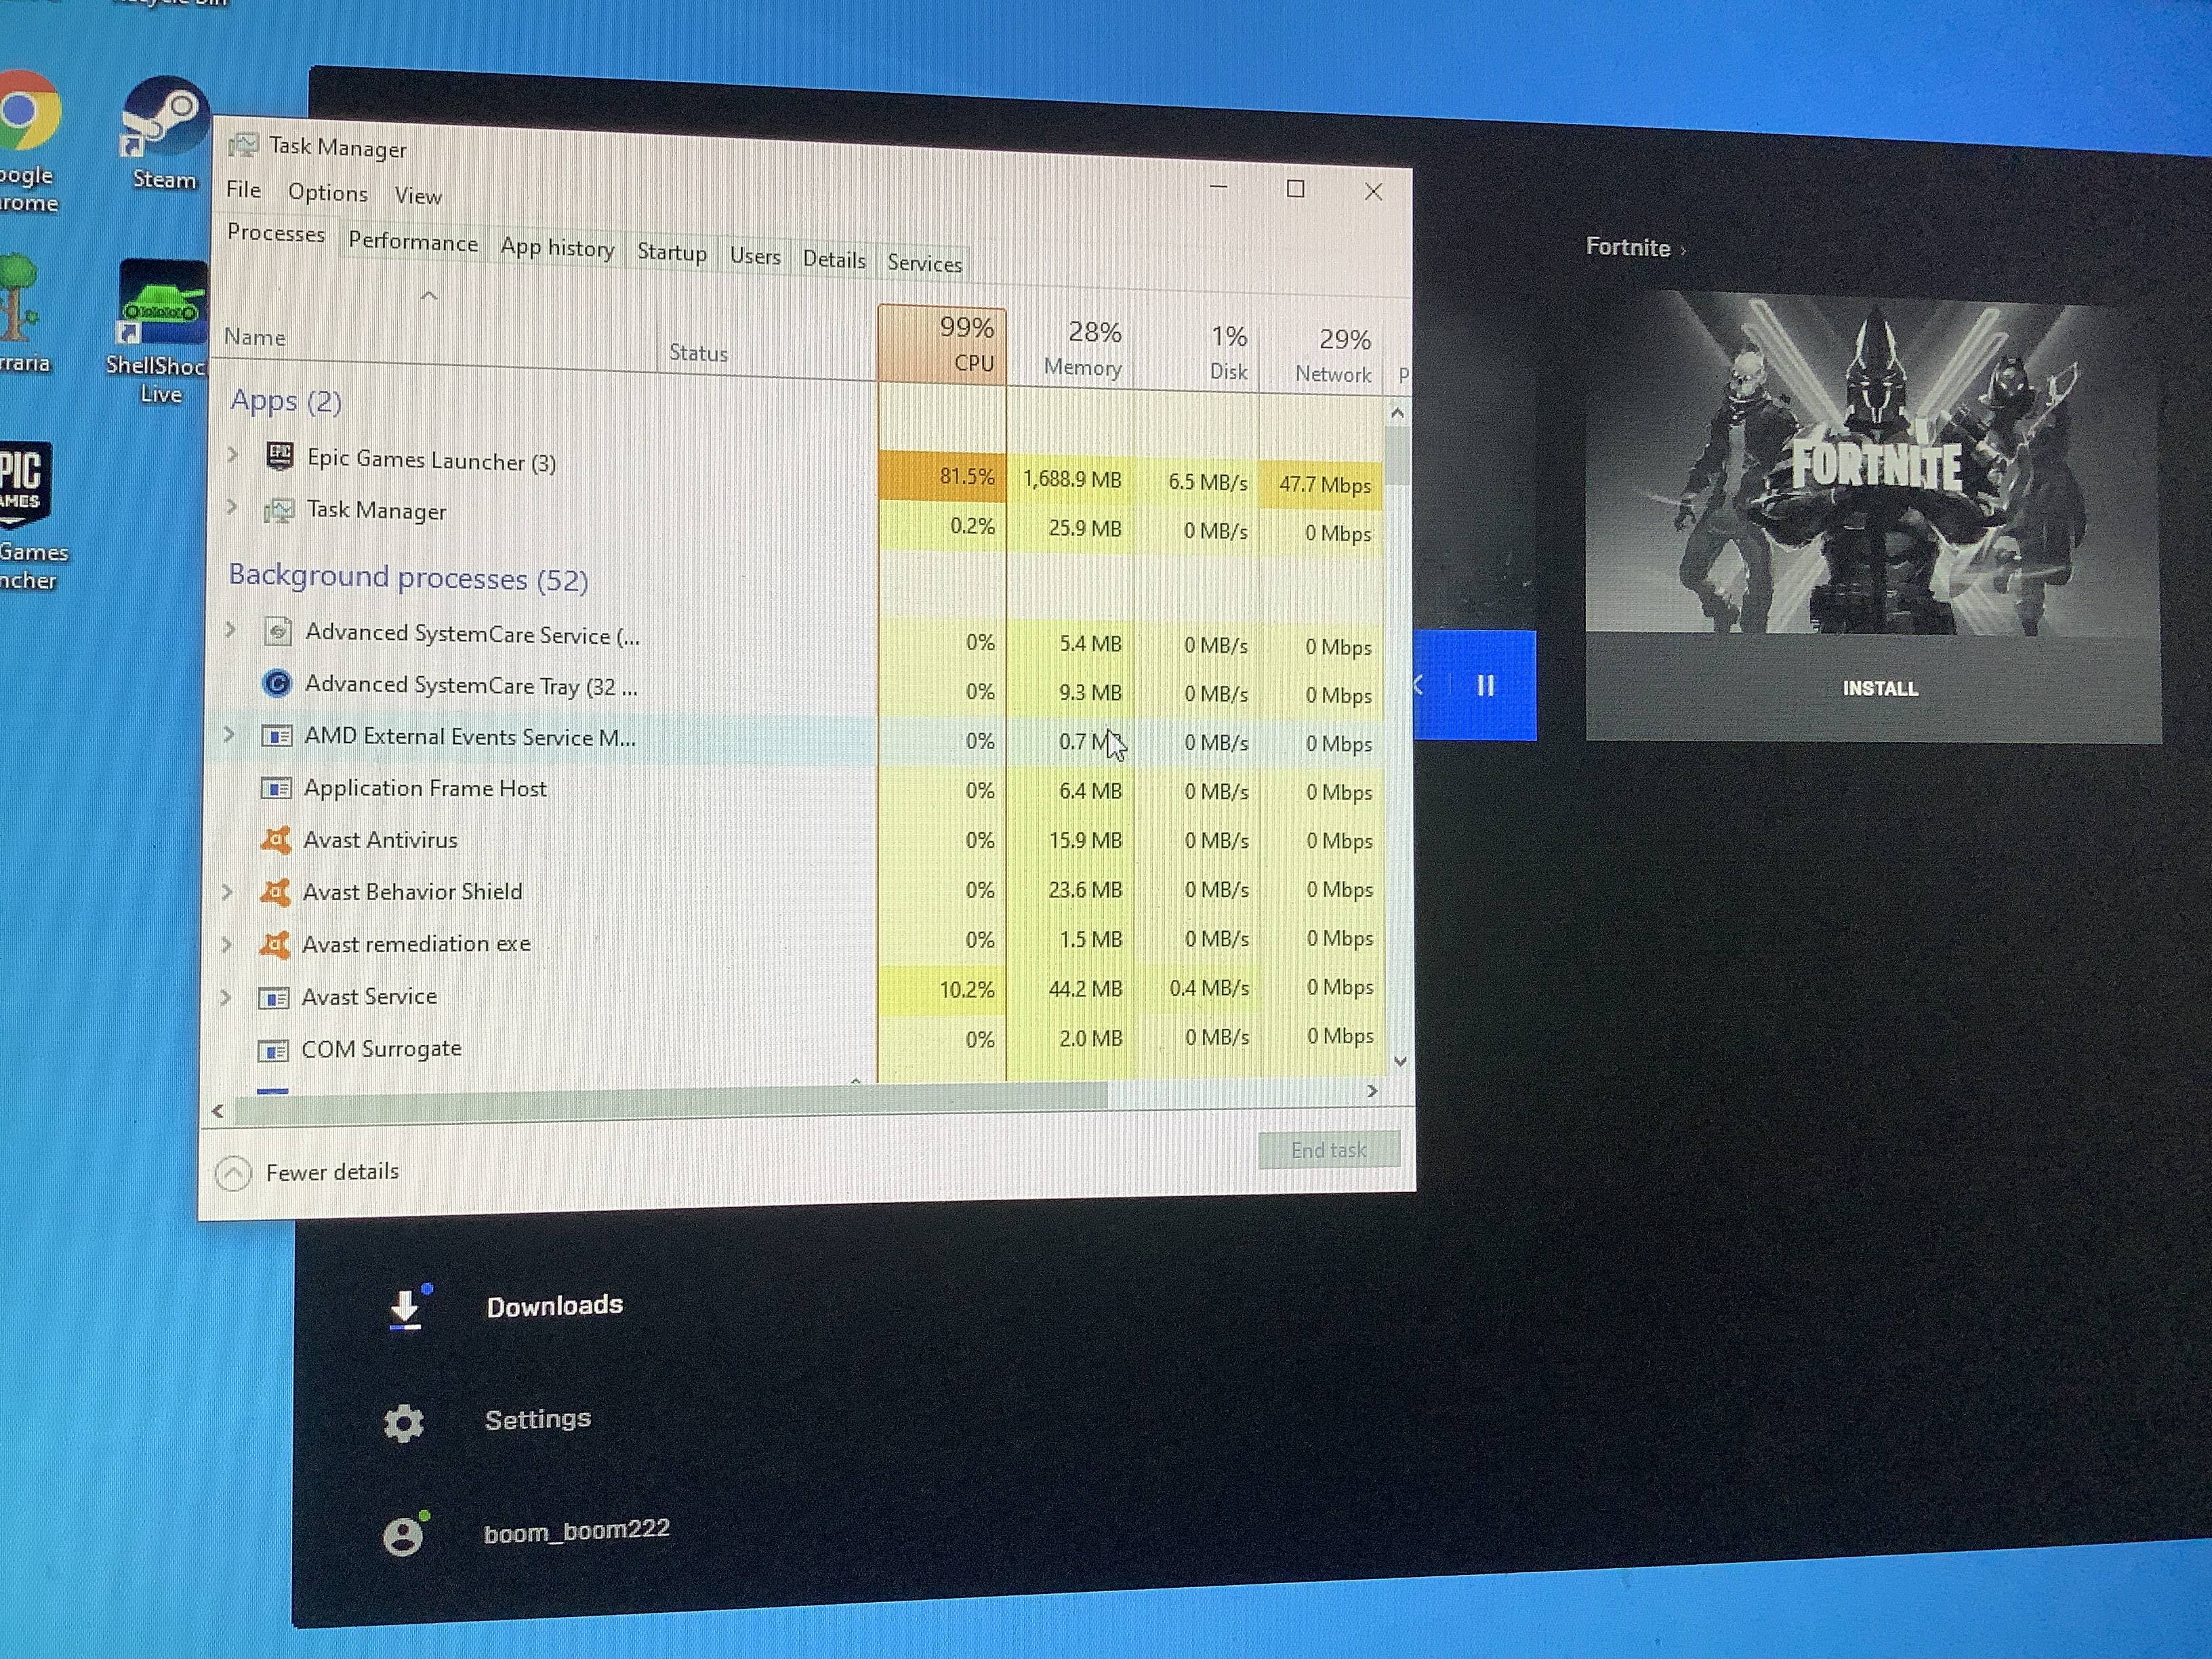Viewport: 2212px width, 1659px height.
Task: Click the Settings gear icon in launcher
Action: (x=404, y=1422)
